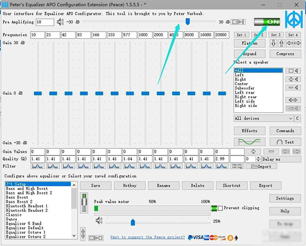Screen dimensions: 306x246
Task: Mute volume using speaker icon by slider
Action: click(x=99, y=221)
